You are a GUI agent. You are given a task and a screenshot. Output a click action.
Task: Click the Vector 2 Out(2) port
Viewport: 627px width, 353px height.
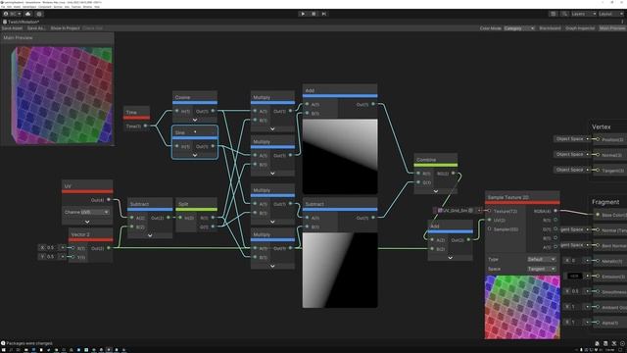point(109,248)
